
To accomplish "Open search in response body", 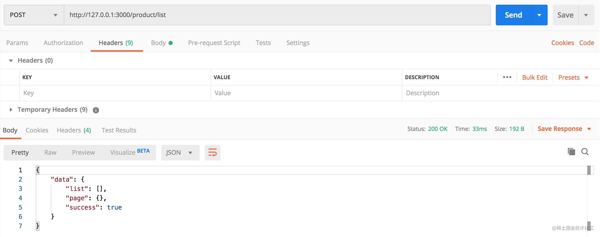I will (x=585, y=152).
